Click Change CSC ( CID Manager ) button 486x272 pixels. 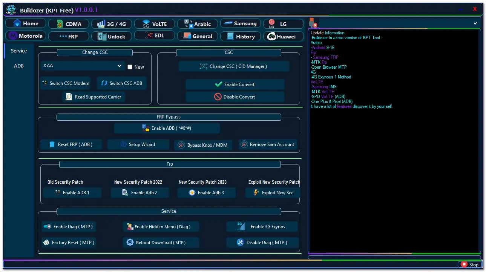coord(234,66)
